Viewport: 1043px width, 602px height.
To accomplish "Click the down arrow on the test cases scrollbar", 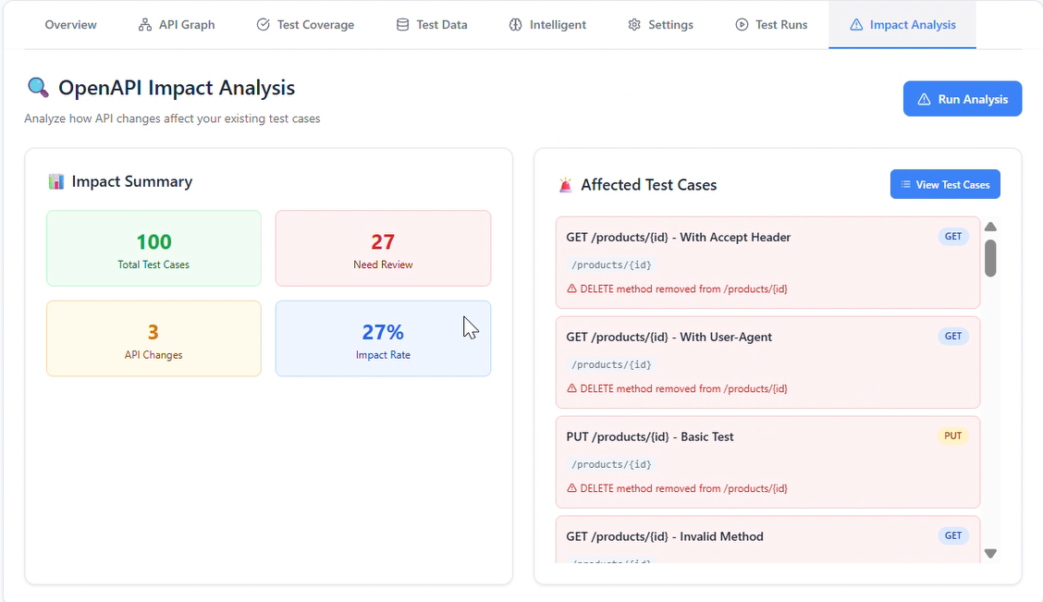I will coord(990,553).
